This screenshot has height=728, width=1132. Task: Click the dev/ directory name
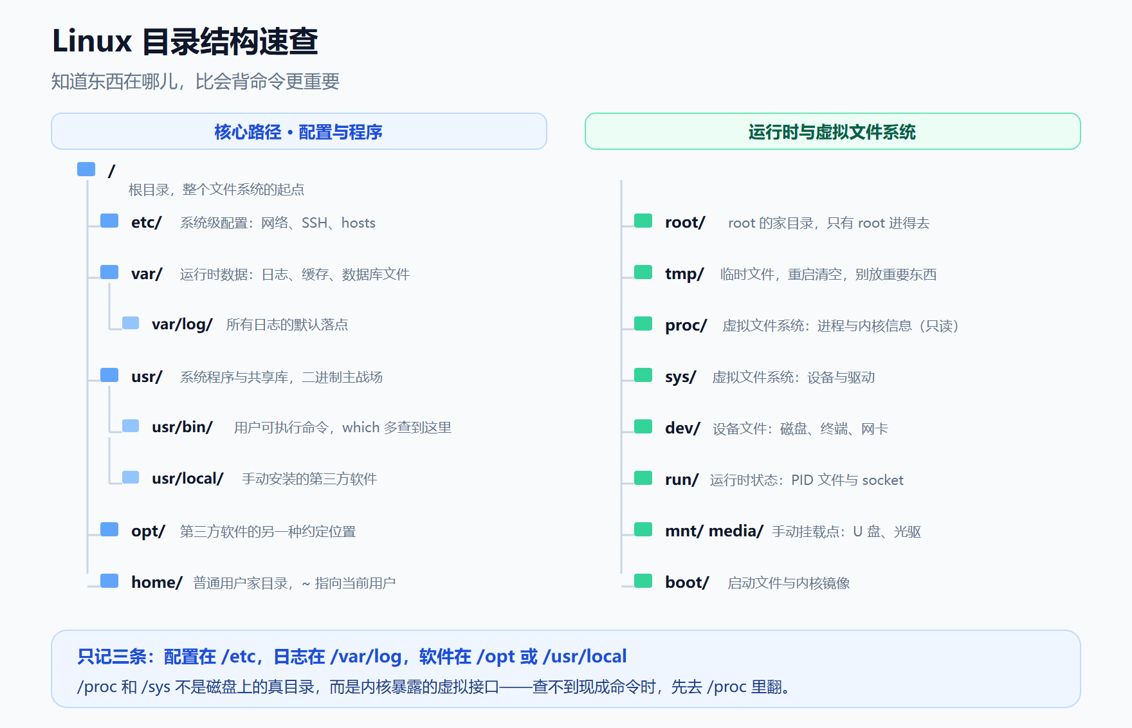(682, 428)
